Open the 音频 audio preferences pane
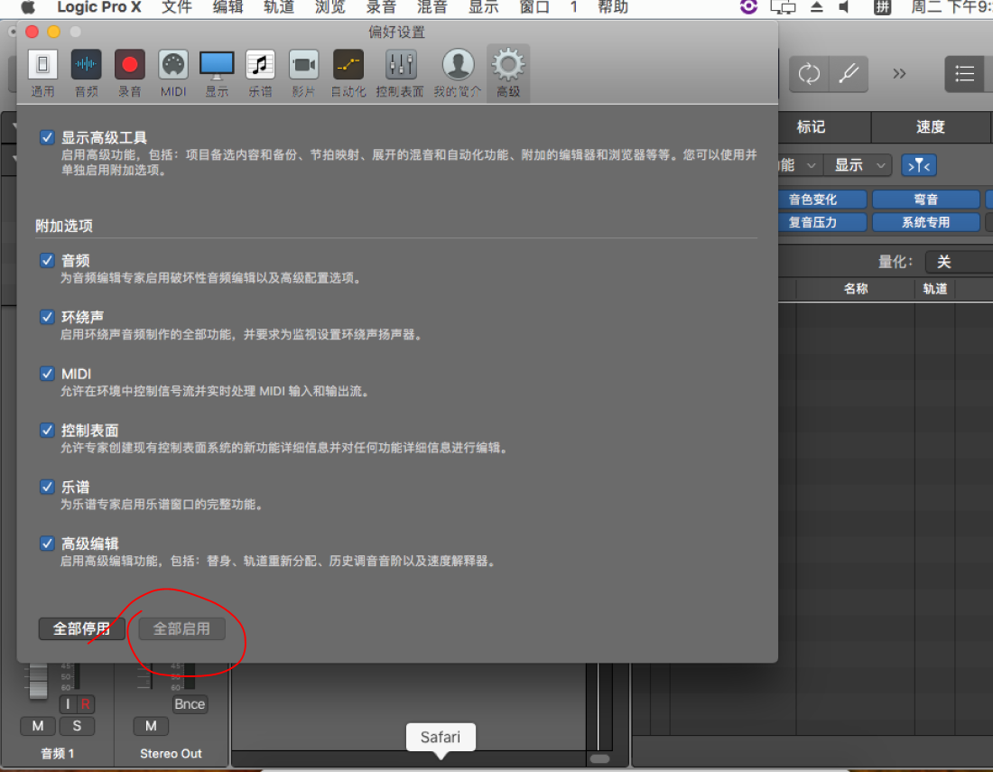 [x=86, y=71]
